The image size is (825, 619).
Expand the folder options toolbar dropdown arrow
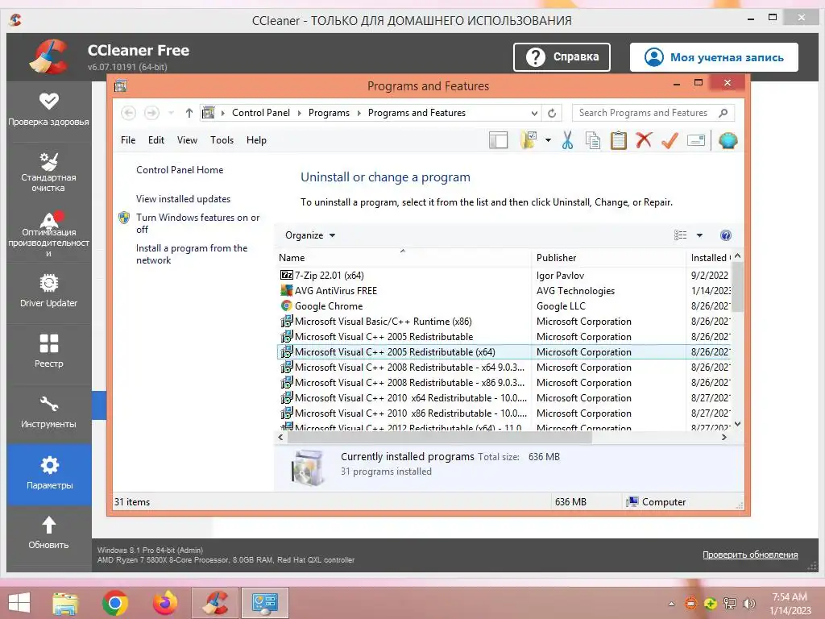(548, 140)
